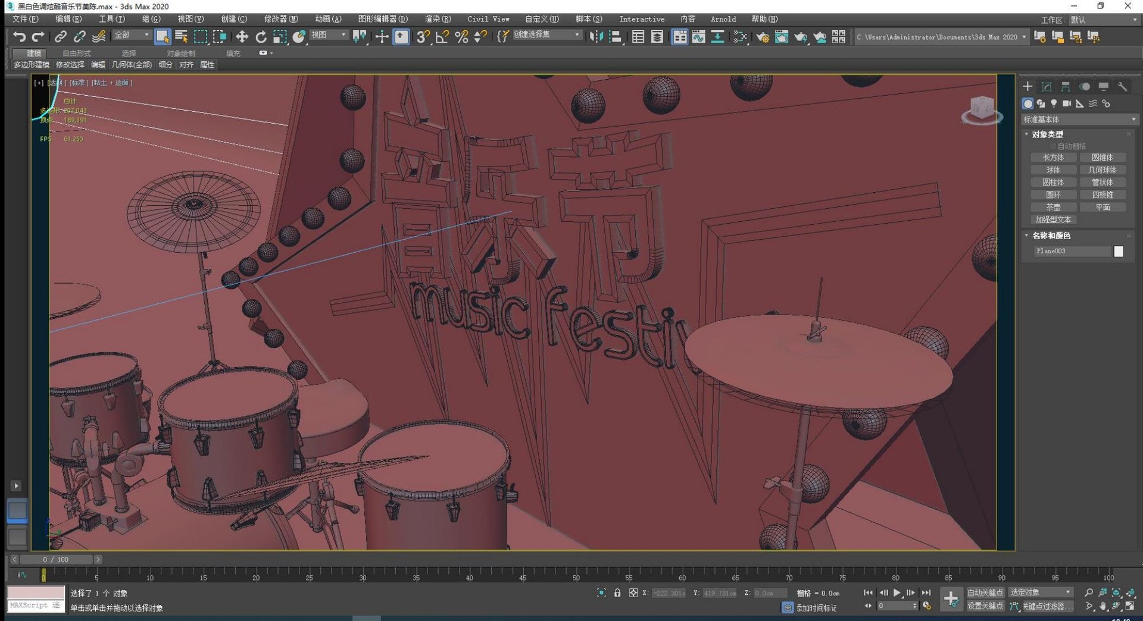The width and height of the screenshot is (1143, 621).
Task: Click the Rotate tool icon
Action: tap(261, 37)
